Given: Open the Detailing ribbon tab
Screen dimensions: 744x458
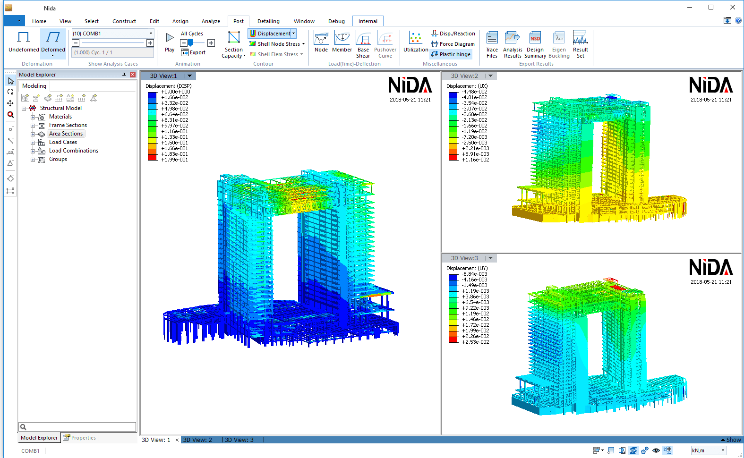Looking at the screenshot, I should coord(268,21).
